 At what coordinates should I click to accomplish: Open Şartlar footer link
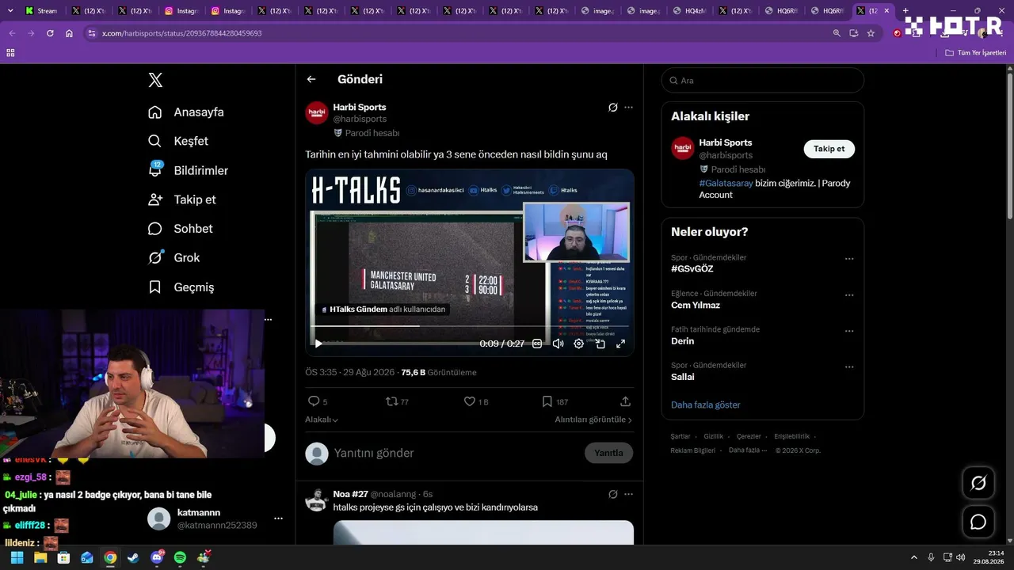[680, 436]
